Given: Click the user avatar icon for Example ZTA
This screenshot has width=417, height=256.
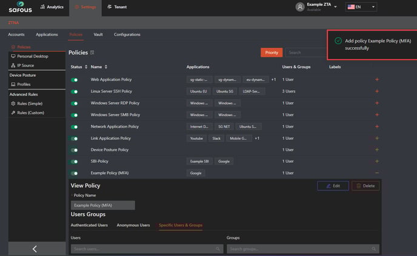Looking at the screenshot, I should pyautogui.click(x=299, y=7).
